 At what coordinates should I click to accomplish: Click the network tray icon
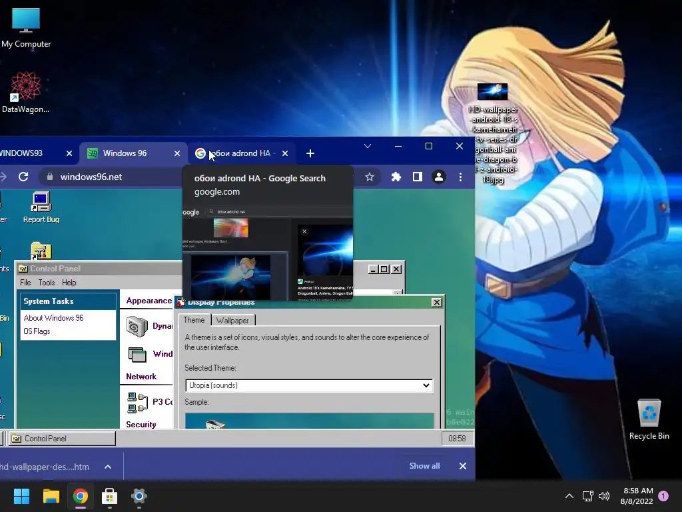point(588,496)
